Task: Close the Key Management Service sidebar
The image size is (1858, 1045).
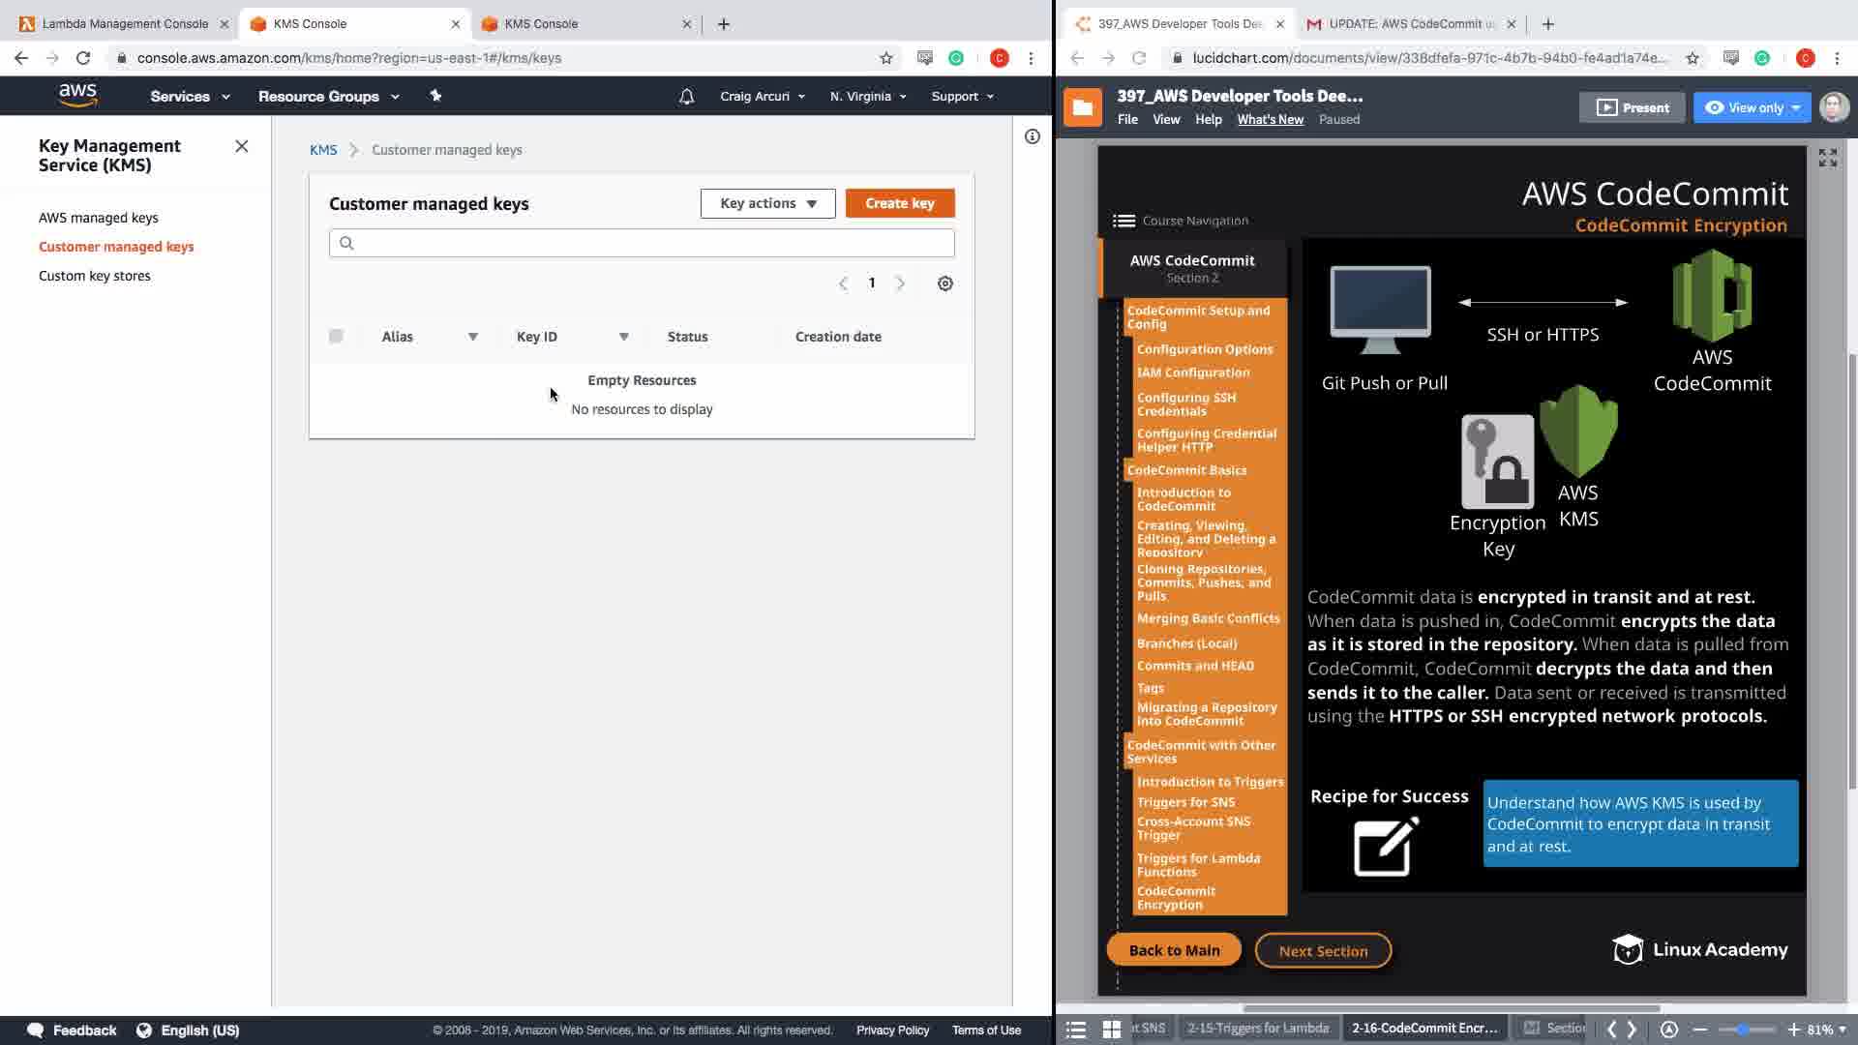Action: tap(242, 146)
